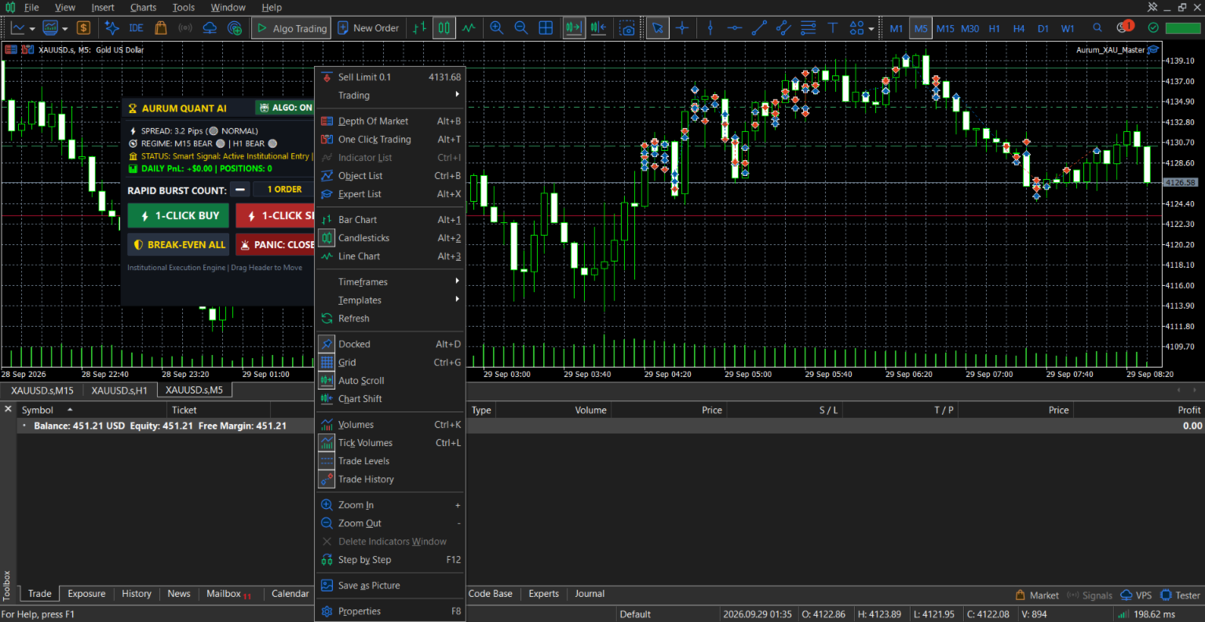Switch to the XAUUSD.s,H1 chart tab
1205x622 pixels.
pos(119,390)
